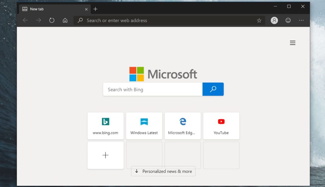Add a new site shortcut with plus tile
The height and width of the screenshot is (187, 325).
[x=105, y=155]
